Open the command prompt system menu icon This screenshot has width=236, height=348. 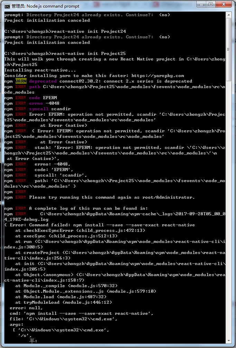tap(7, 6)
